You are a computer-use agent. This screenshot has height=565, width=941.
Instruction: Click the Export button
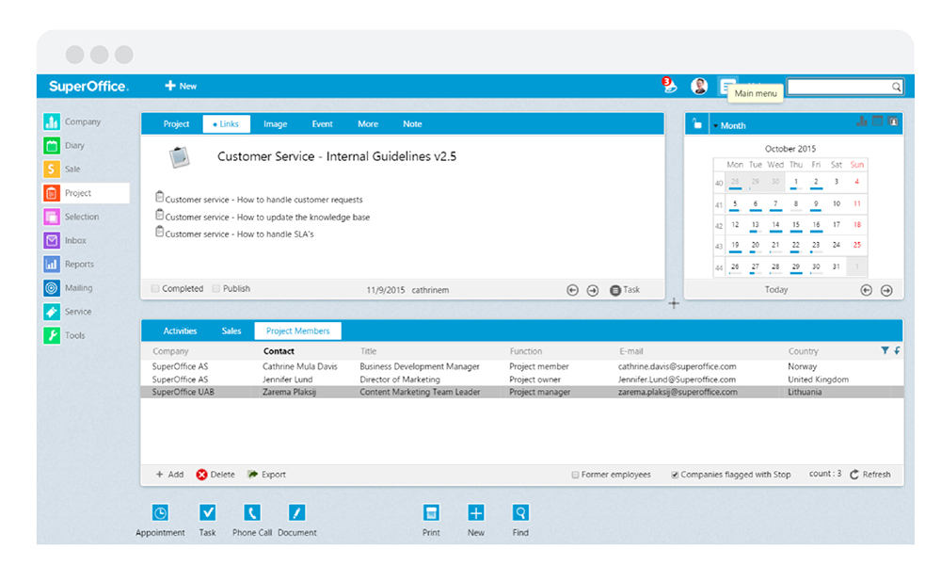[267, 475]
